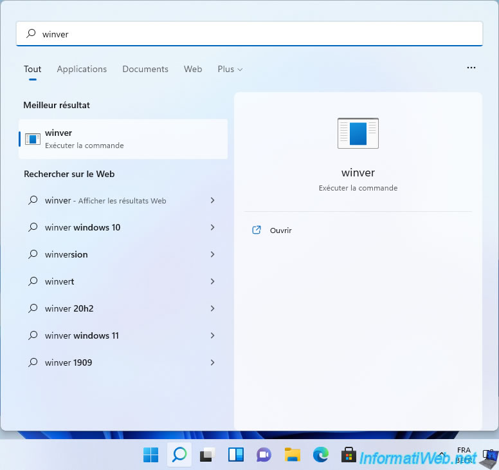Click Ouvrir to run winver
The image size is (499, 470).
pyautogui.click(x=280, y=230)
